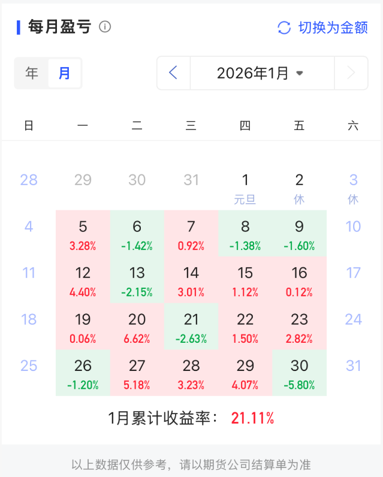Click the next month right chevron

click(x=351, y=73)
